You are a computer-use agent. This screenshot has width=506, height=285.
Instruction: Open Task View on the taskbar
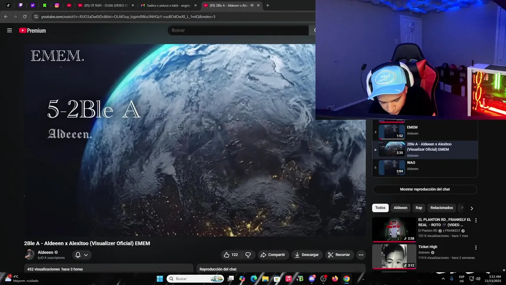click(230, 279)
